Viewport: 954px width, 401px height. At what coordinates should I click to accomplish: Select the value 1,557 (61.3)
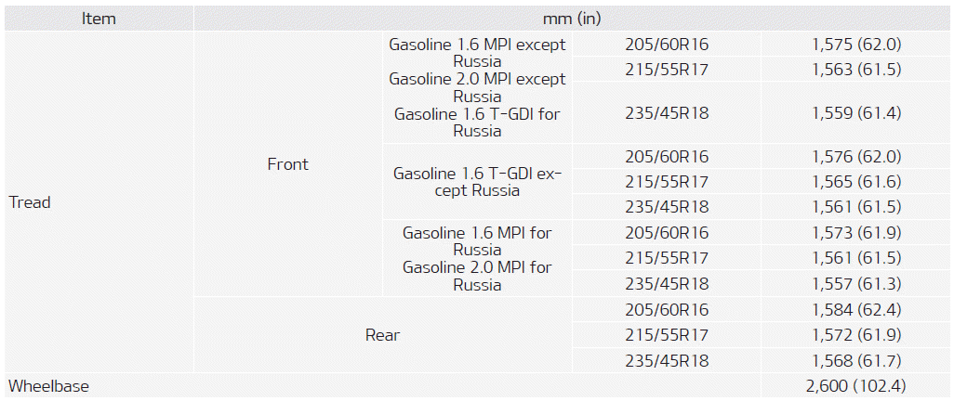856,284
